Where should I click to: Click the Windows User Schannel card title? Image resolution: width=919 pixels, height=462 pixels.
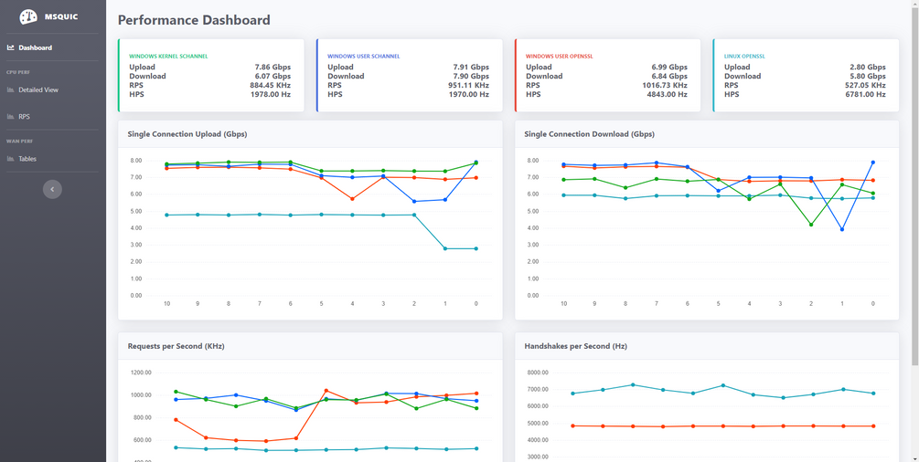(363, 57)
